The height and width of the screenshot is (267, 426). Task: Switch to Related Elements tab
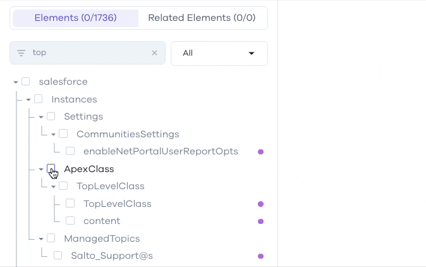[x=202, y=18]
